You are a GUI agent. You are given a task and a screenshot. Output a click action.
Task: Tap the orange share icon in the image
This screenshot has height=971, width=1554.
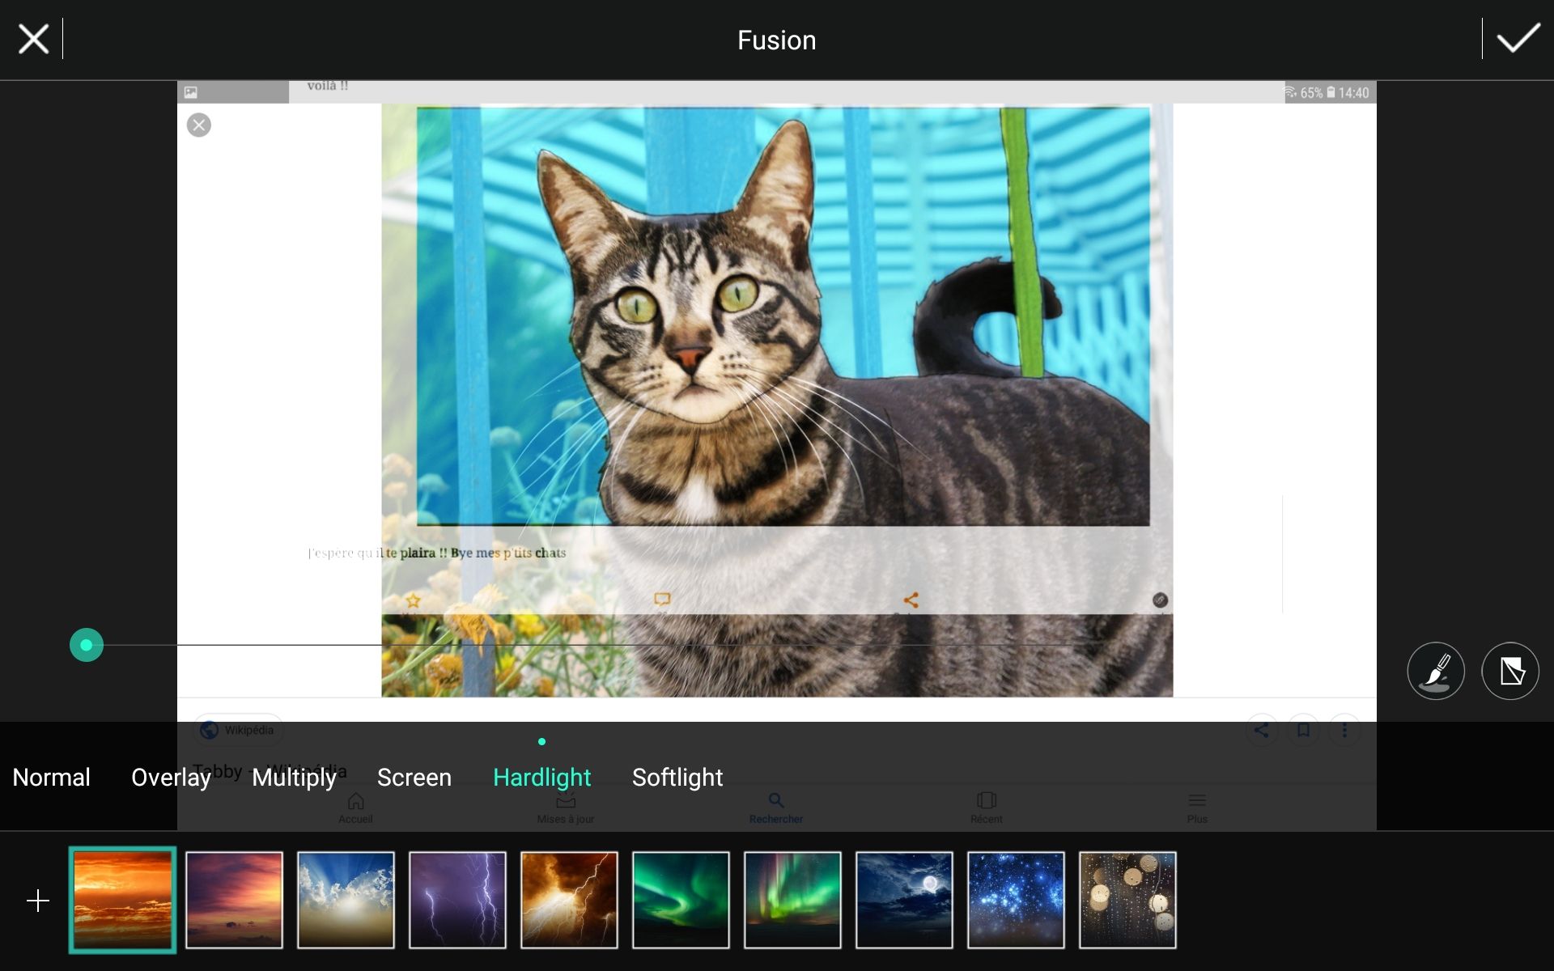(x=911, y=600)
